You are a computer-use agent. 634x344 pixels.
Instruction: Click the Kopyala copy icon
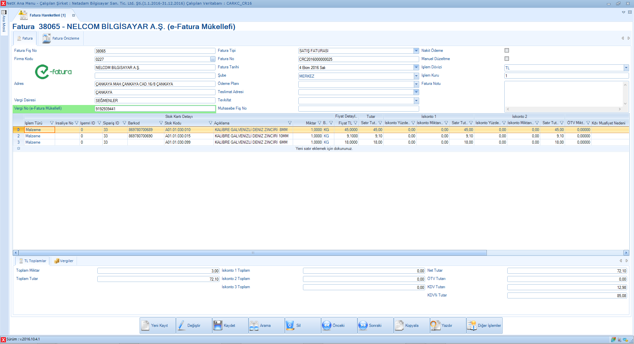(399, 326)
